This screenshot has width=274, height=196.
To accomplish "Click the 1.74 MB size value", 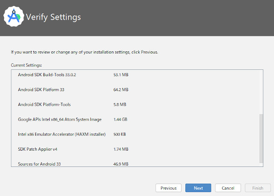I will pos(121,149).
